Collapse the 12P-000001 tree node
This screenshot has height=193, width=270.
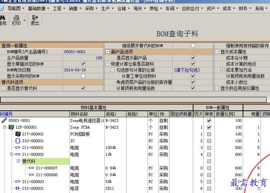[x=5, y=127]
